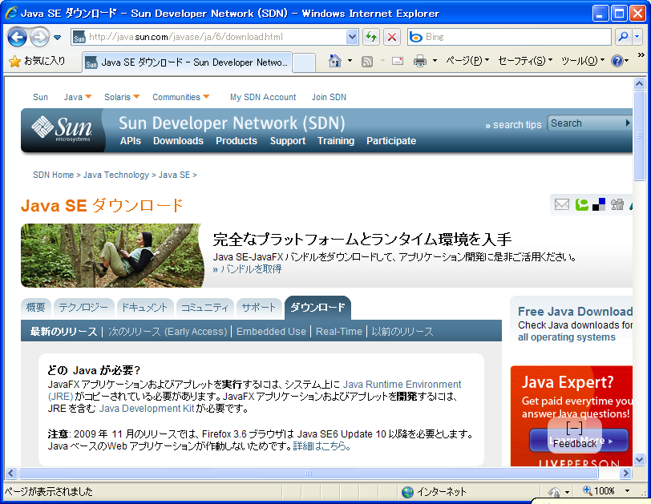Stop loading with the red X icon
Screen dimensions: 651x504
(x=391, y=37)
